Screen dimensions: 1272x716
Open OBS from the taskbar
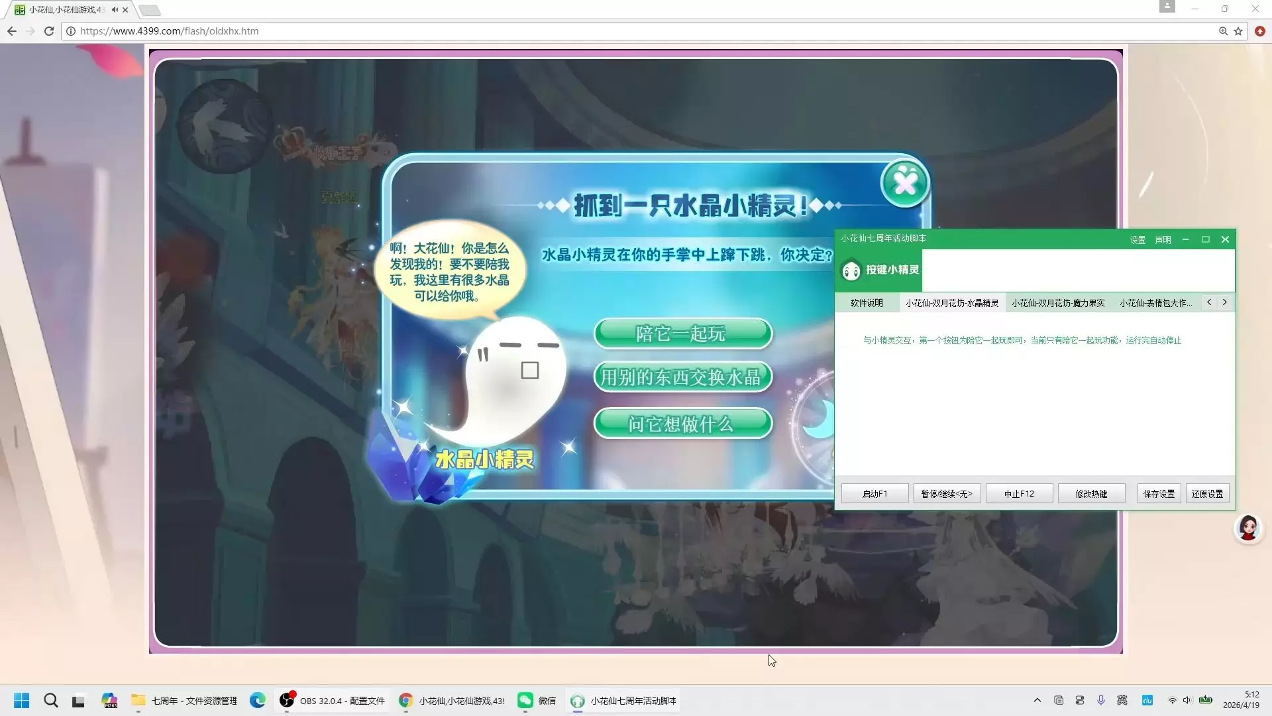click(x=331, y=701)
